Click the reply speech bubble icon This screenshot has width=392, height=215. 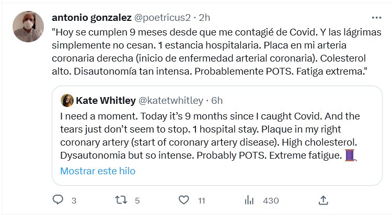click(59, 200)
